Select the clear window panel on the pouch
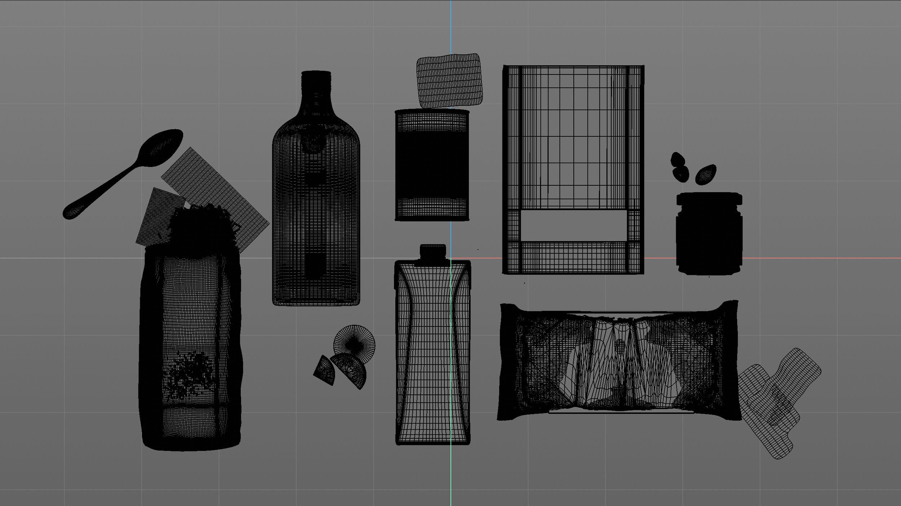Viewport: 901px width, 506px height. coord(574,226)
